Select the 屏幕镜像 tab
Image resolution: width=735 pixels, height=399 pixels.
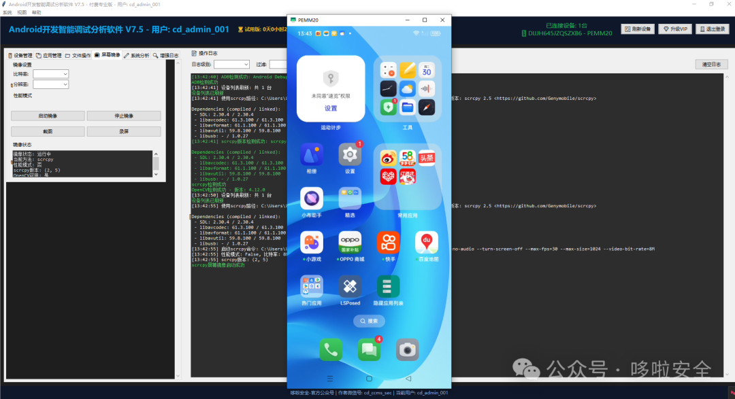click(x=108, y=55)
